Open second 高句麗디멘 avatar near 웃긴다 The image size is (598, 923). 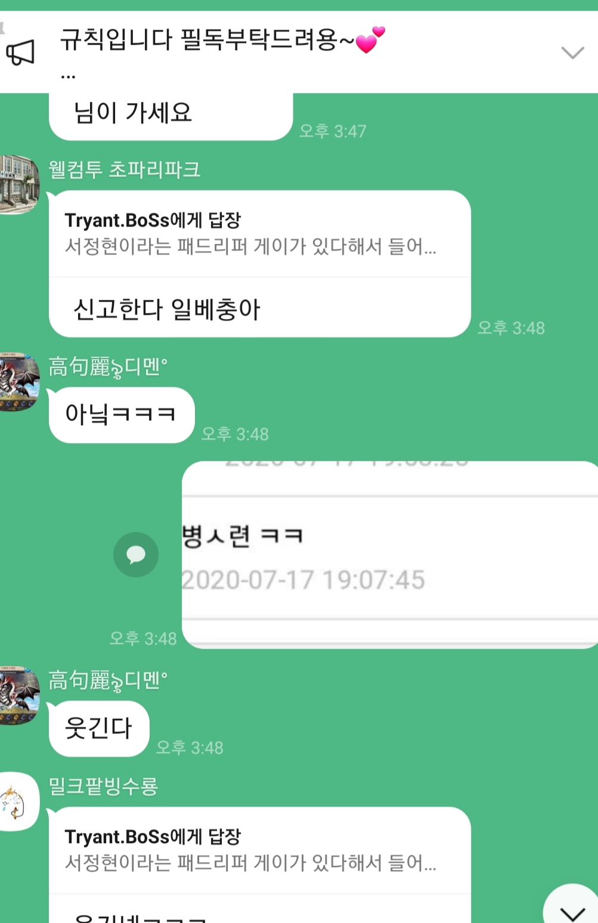pos(19,695)
